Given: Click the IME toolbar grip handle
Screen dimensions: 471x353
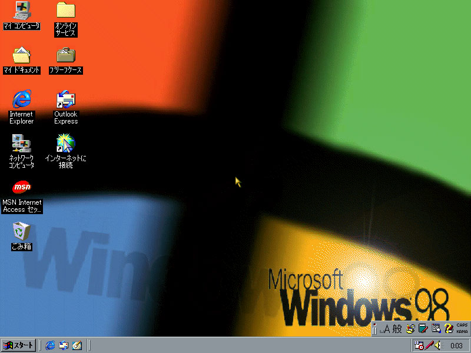Looking at the screenshot, I should [374, 329].
